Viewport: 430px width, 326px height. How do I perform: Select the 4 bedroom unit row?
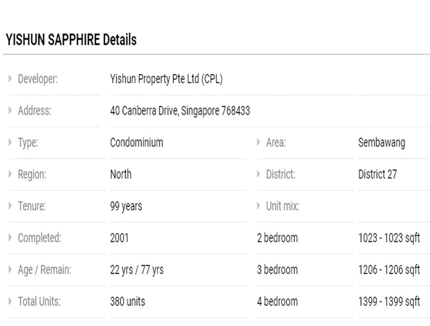pos(277,302)
